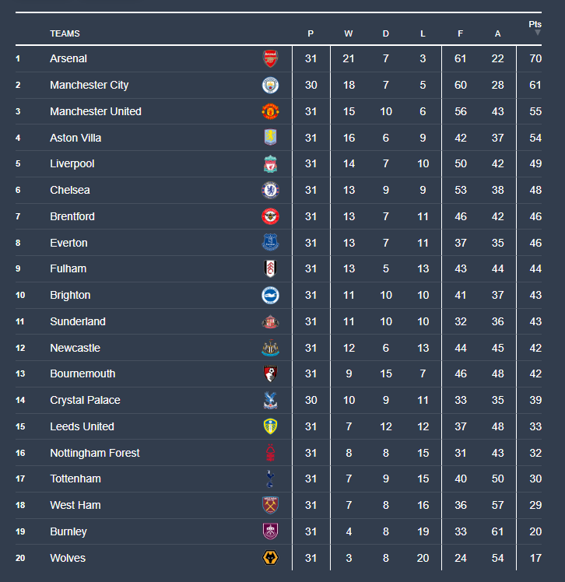
Task: Click the sort arrow under Pts
Action: [537, 33]
